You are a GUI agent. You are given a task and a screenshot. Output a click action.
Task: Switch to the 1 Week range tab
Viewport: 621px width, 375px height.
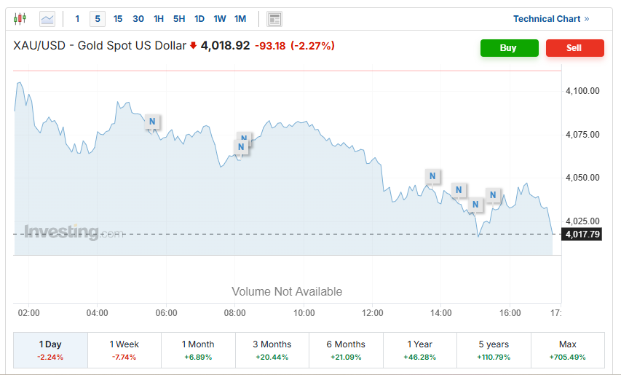(124, 350)
